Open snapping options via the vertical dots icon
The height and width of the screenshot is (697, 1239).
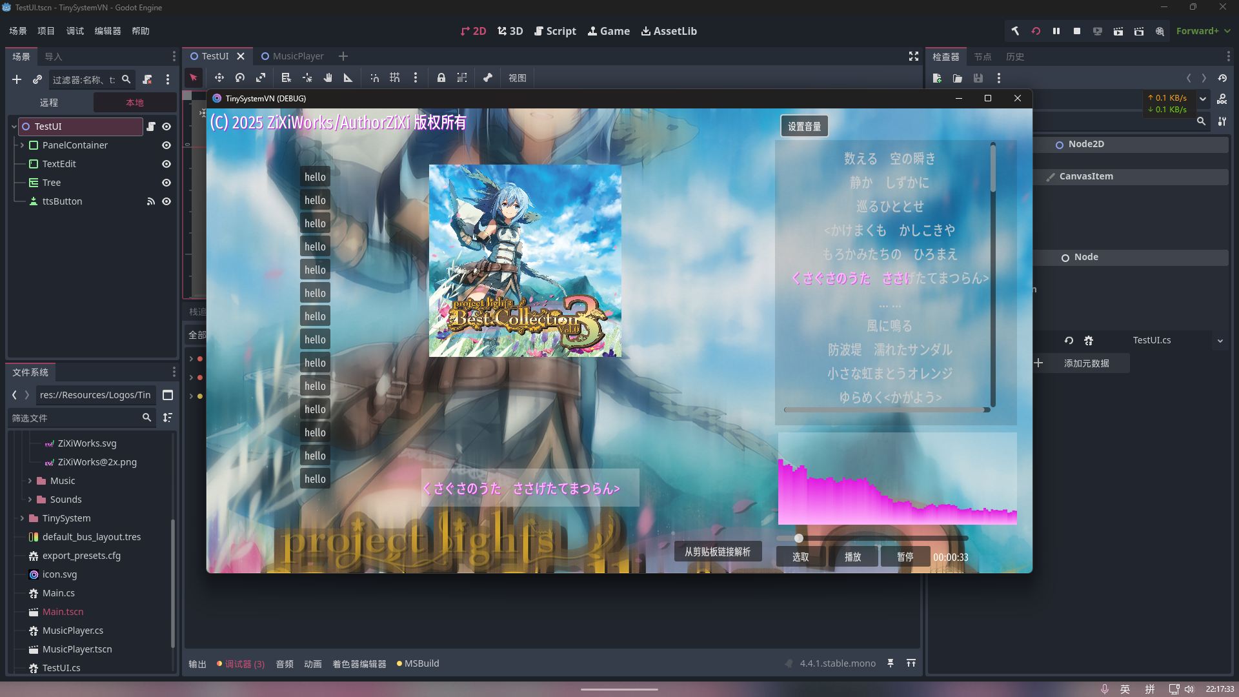coord(416,77)
